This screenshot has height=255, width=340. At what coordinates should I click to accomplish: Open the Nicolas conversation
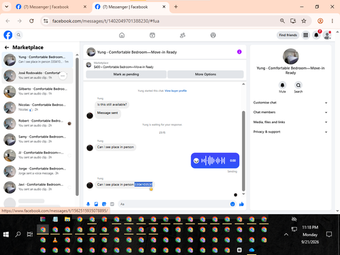click(x=37, y=107)
